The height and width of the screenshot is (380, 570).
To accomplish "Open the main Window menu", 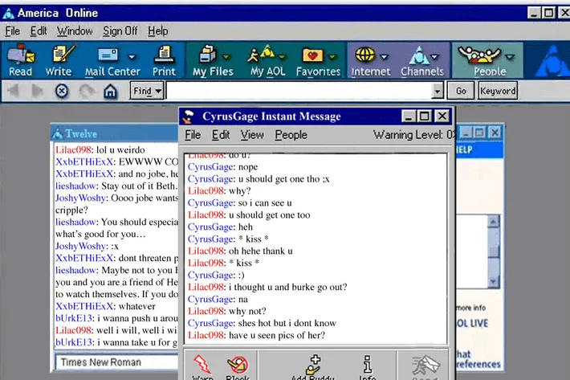I will 75,31.
